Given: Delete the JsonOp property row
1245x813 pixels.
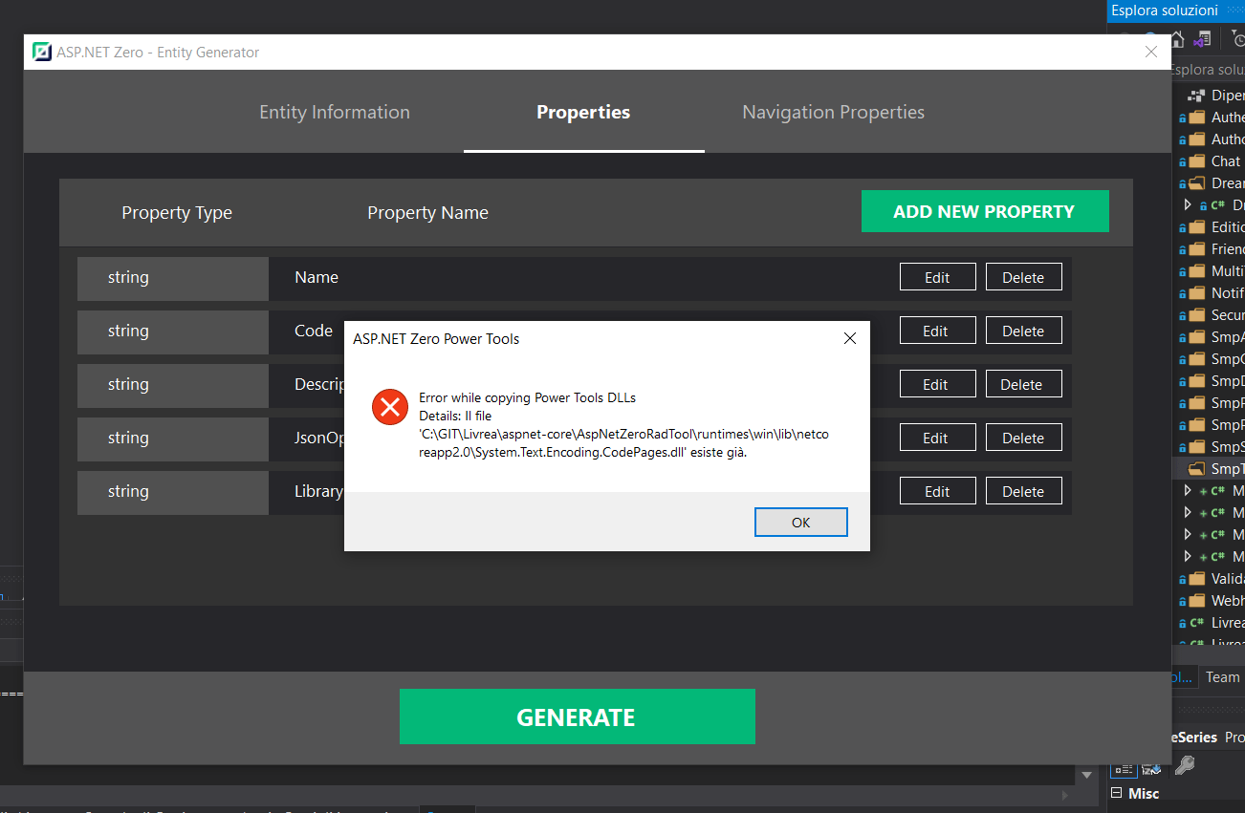Looking at the screenshot, I should [x=1023, y=438].
